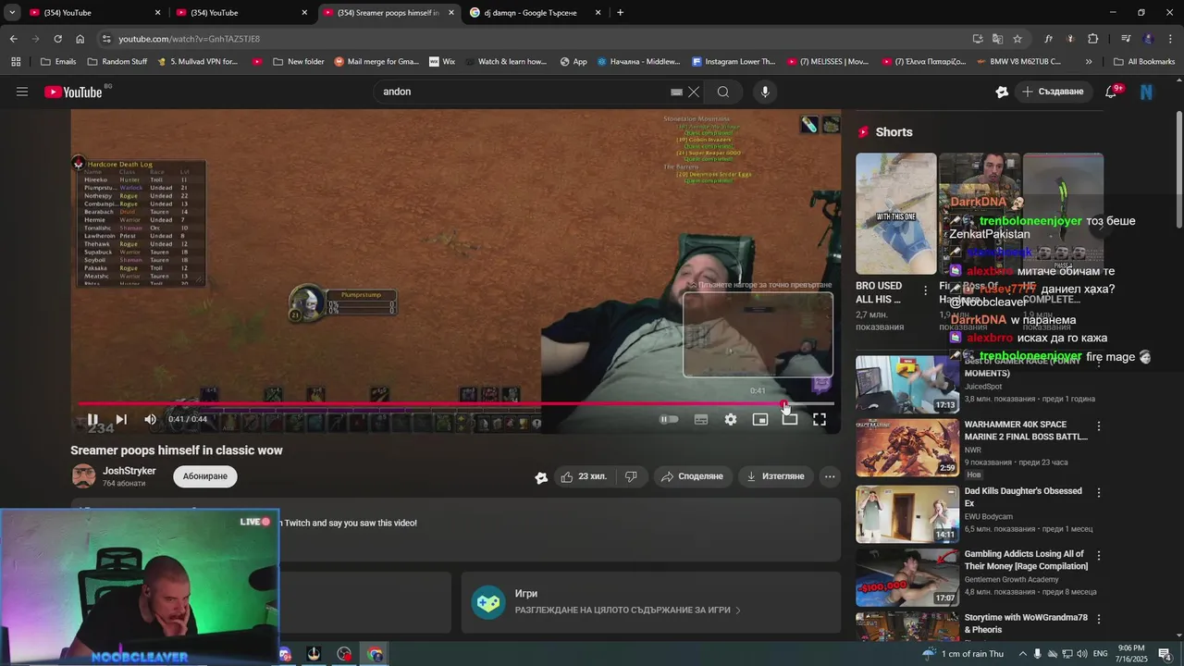
Task: Open the Chrome extensions puzzle icon
Action: pyautogui.click(x=1092, y=39)
